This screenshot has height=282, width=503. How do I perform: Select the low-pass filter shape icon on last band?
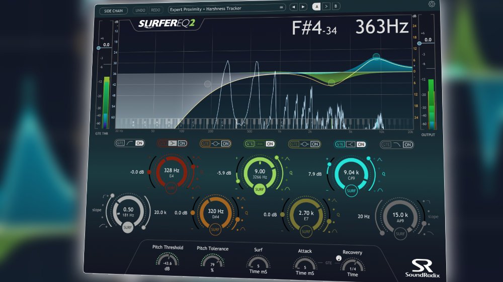click(x=397, y=145)
